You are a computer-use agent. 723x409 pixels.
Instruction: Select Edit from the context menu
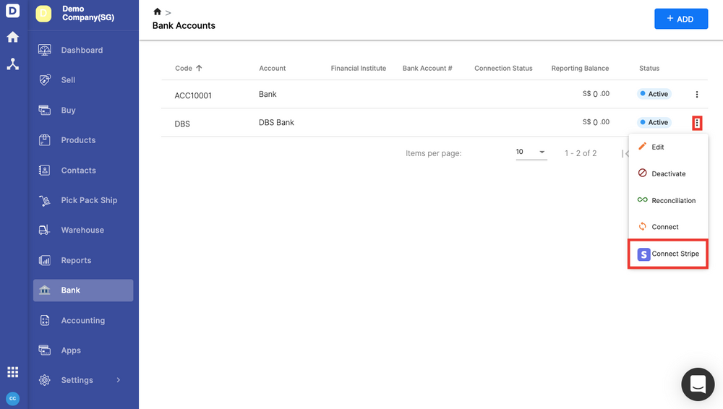pyautogui.click(x=657, y=147)
